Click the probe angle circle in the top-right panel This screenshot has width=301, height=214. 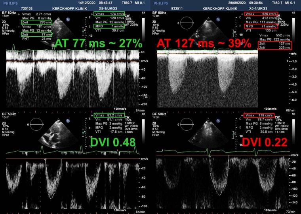(187, 23)
